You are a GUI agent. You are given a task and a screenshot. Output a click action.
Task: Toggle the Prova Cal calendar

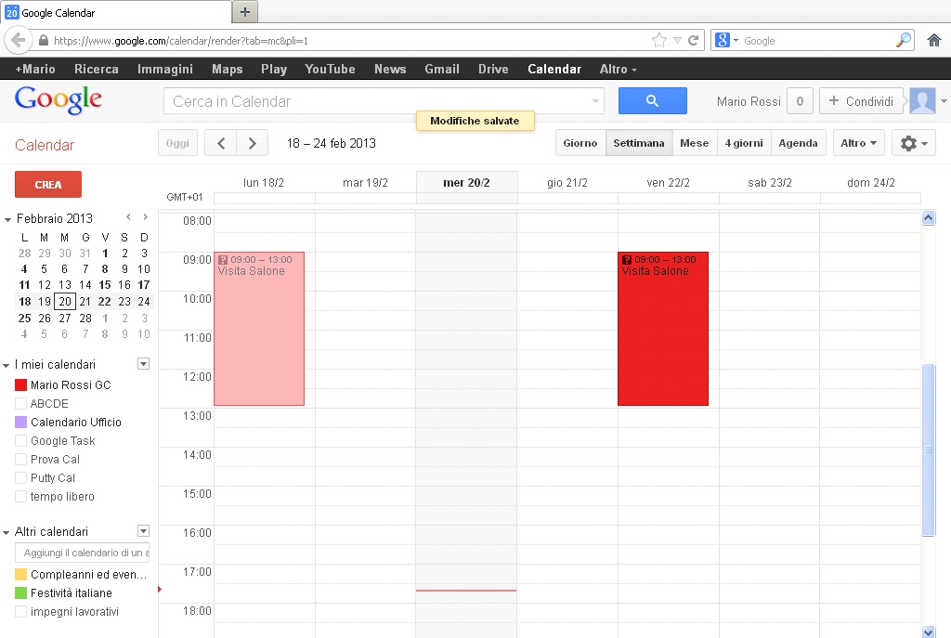20,460
